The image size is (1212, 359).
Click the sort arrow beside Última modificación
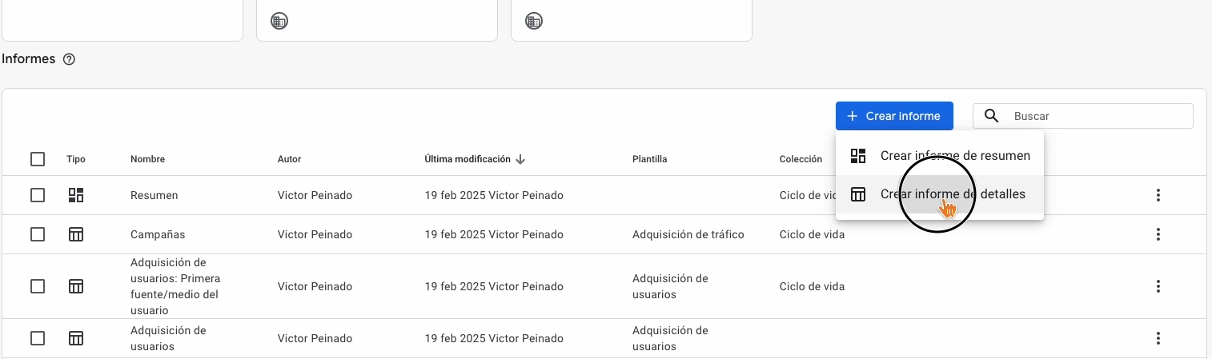tap(520, 159)
